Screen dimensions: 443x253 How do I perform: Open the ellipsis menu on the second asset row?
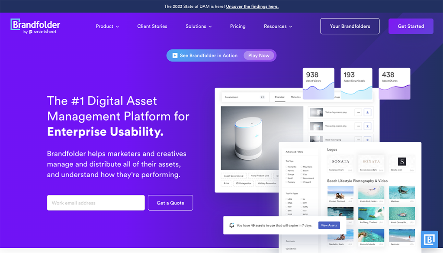[x=358, y=126]
